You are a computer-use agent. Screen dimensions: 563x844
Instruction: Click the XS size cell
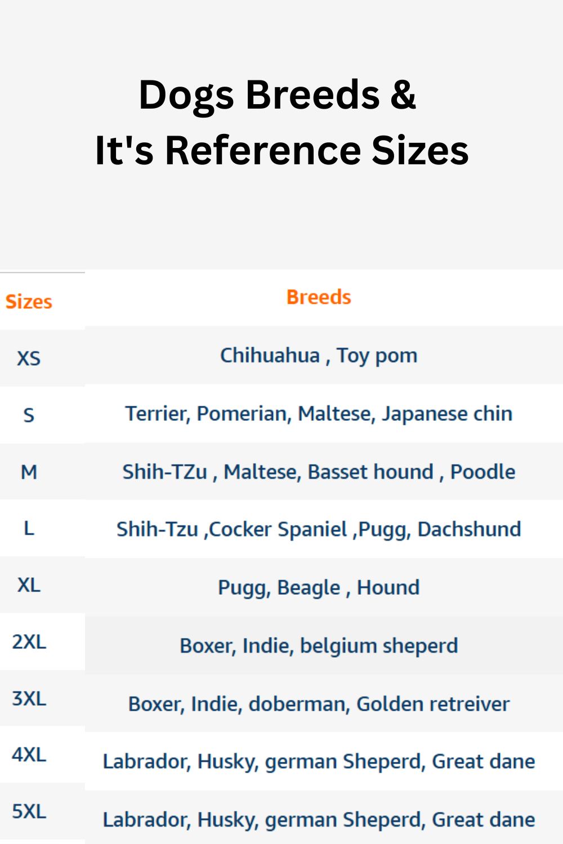(x=29, y=358)
